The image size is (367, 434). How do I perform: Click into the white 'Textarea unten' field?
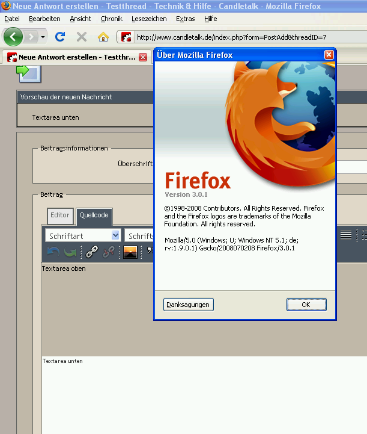[x=204, y=395]
